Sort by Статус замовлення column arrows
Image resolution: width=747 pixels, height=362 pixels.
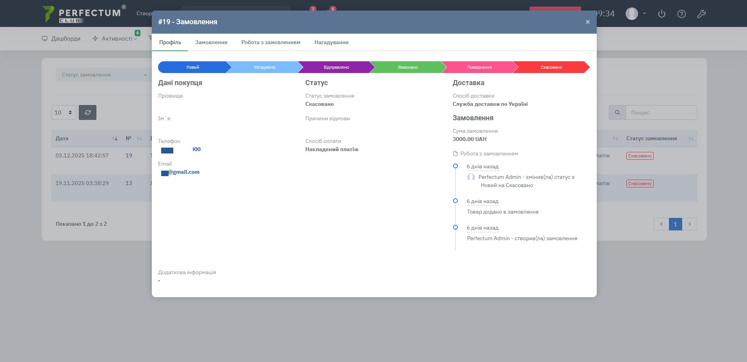(x=690, y=139)
